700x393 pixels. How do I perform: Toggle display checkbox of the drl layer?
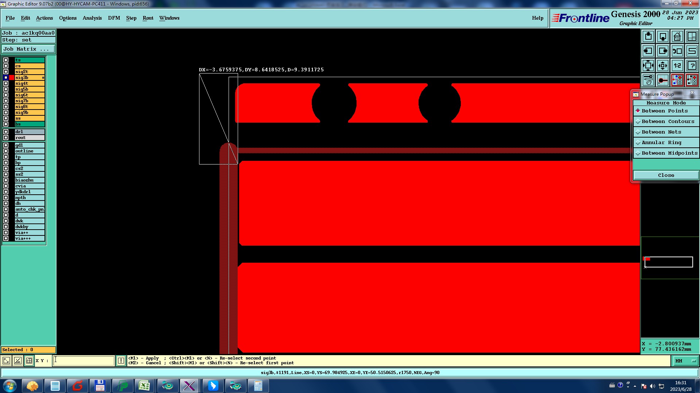pos(6,132)
